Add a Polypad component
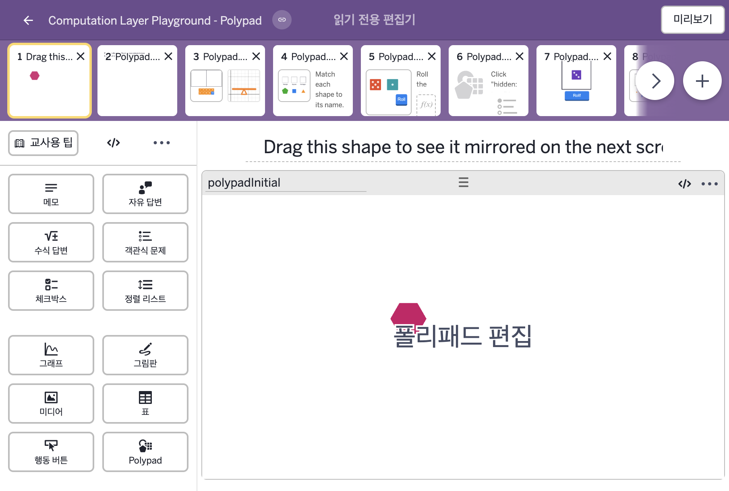 (145, 452)
